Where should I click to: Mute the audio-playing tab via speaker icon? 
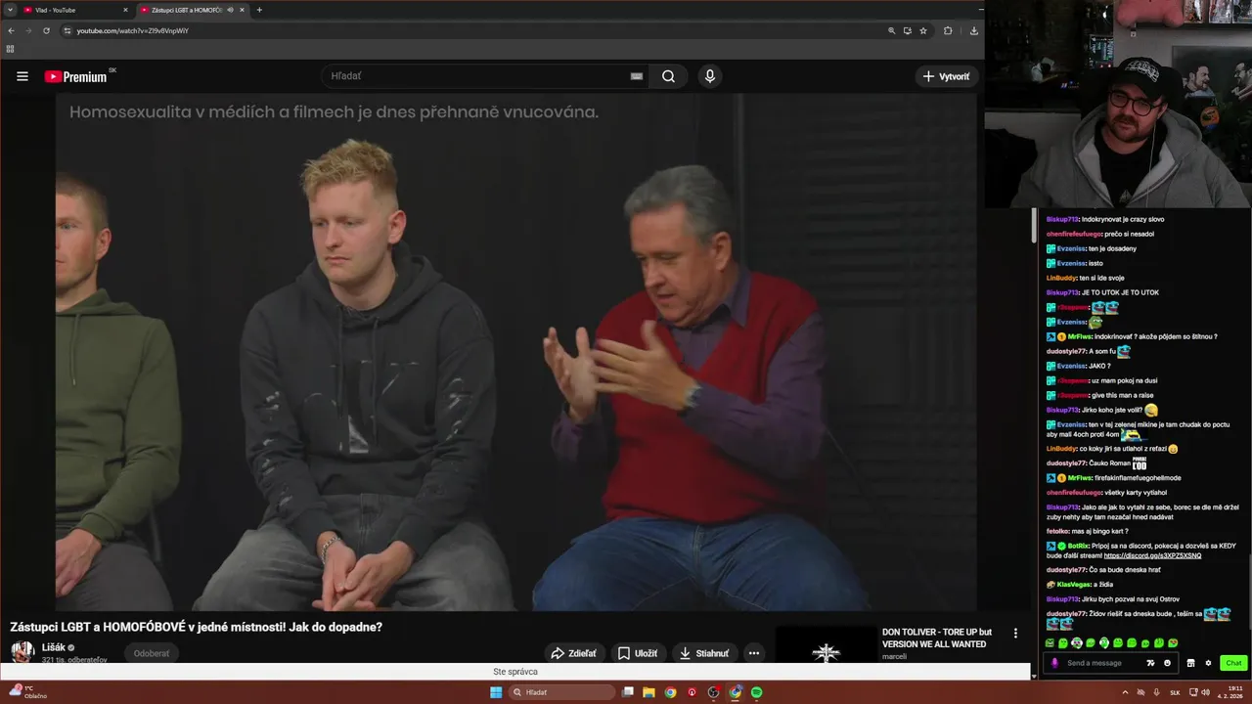pyautogui.click(x=231, y=10)
